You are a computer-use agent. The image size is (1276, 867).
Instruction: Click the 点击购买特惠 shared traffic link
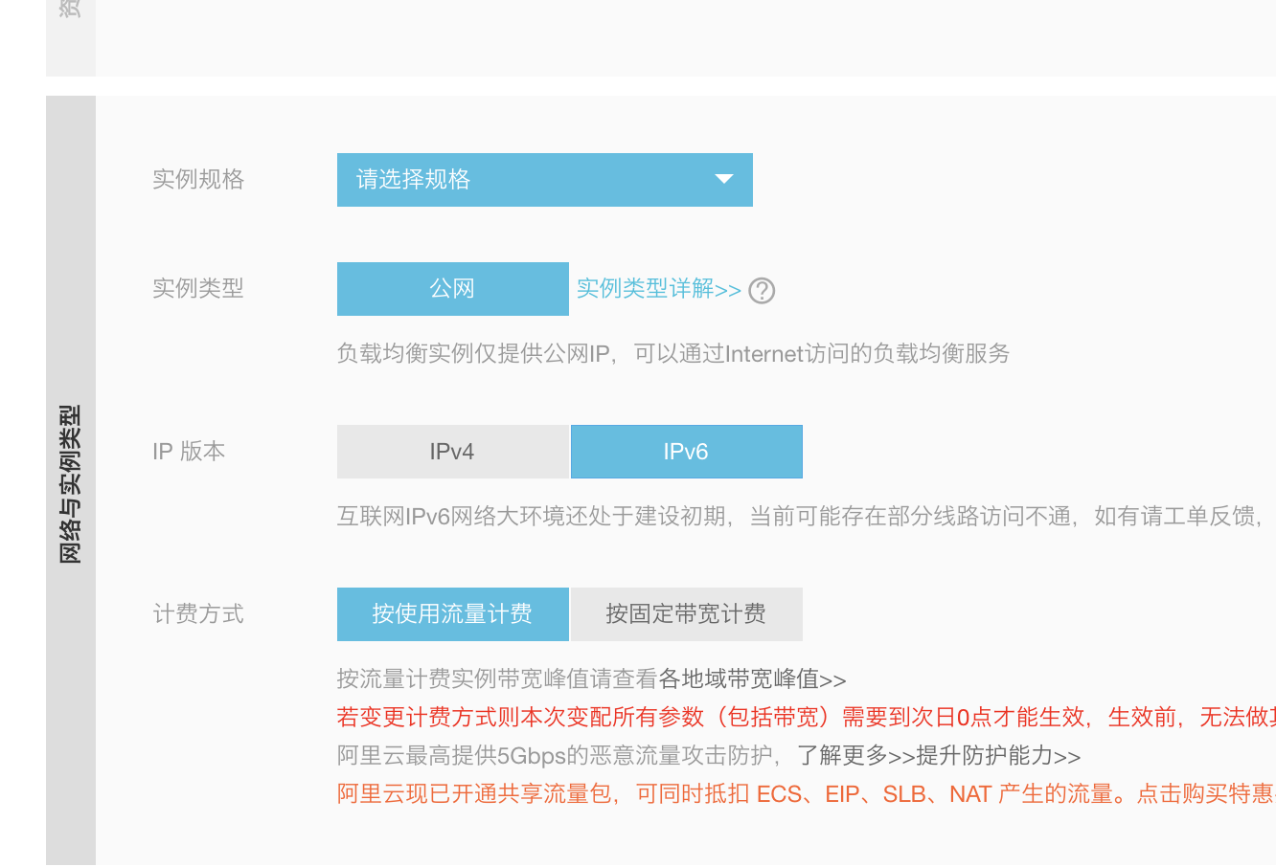click(1205, 794)
